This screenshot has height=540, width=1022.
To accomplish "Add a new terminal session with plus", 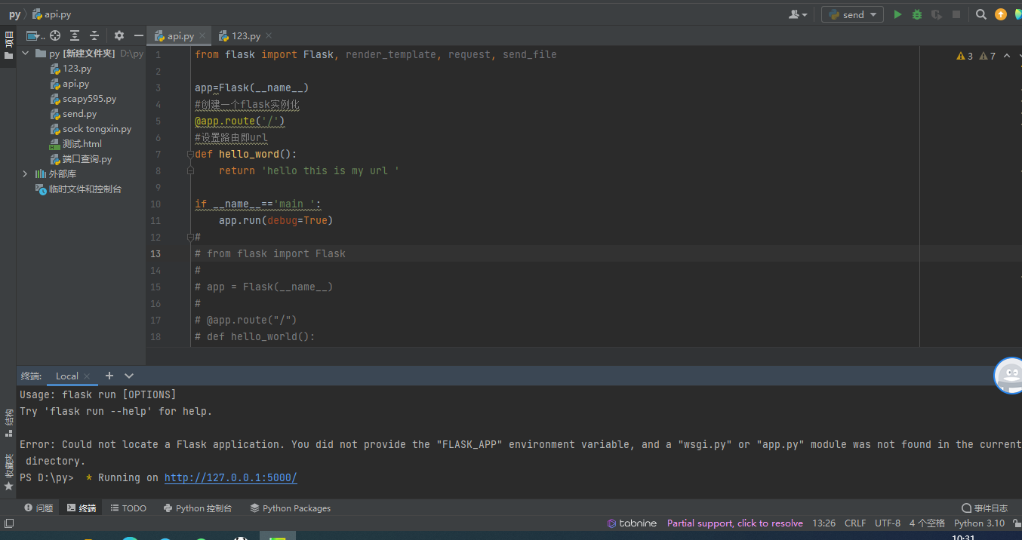I will pyautogui.click(x=109, y=376).
